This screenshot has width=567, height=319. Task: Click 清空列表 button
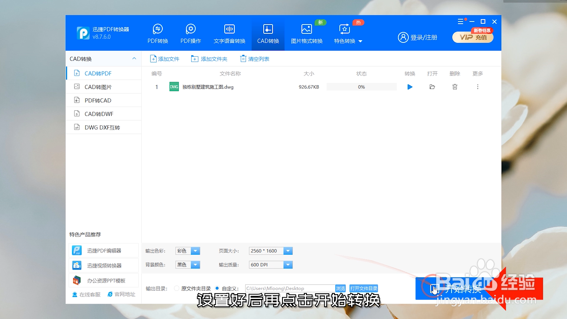pyautogui.click(x=255, y=59)
